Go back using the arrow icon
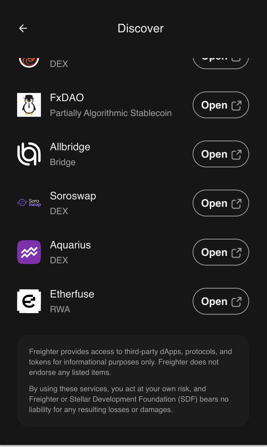 (23, 28)
